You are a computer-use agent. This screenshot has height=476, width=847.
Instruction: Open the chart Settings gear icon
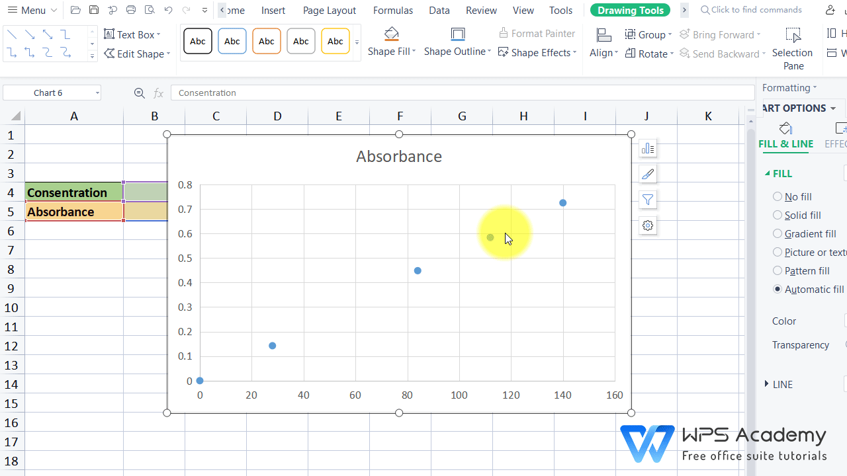(647, 225)
